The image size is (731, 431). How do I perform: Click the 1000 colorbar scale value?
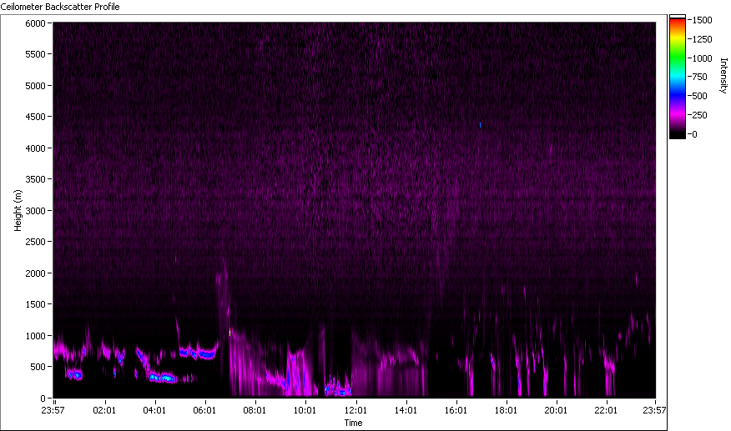coord(702,58)
